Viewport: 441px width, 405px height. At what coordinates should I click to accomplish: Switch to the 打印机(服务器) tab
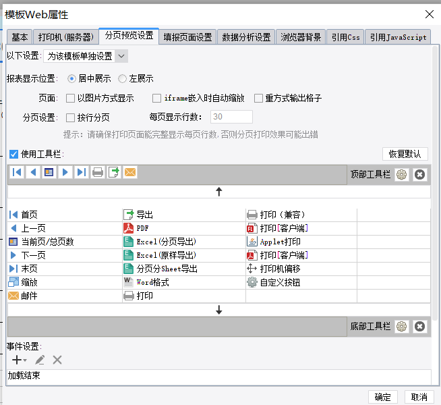click(x=66, y=37)
